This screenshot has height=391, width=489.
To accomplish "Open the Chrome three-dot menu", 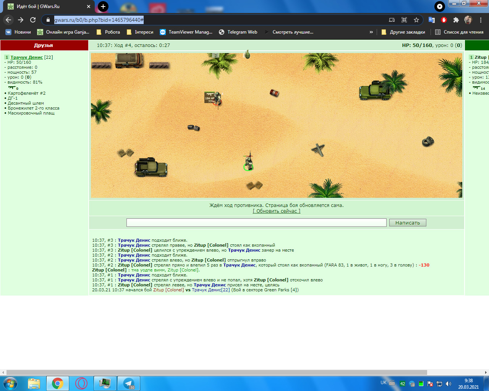I will click(x=481, y=20).
